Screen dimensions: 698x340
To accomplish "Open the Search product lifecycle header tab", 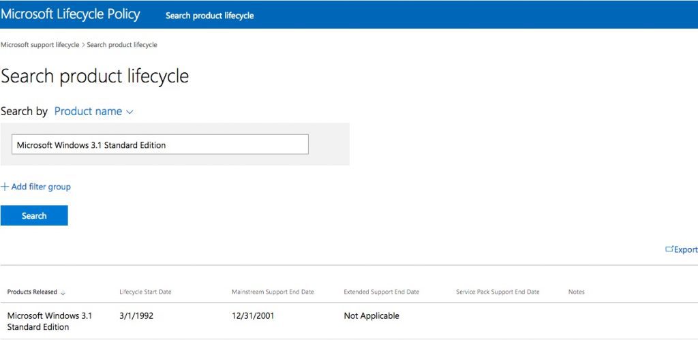I will (x=210, y=16).
